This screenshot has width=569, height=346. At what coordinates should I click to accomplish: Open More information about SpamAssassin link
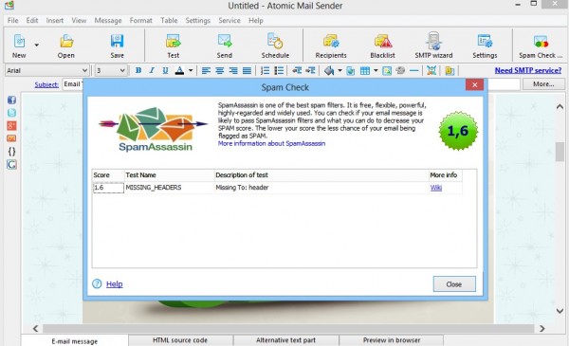tap(271, 144)
